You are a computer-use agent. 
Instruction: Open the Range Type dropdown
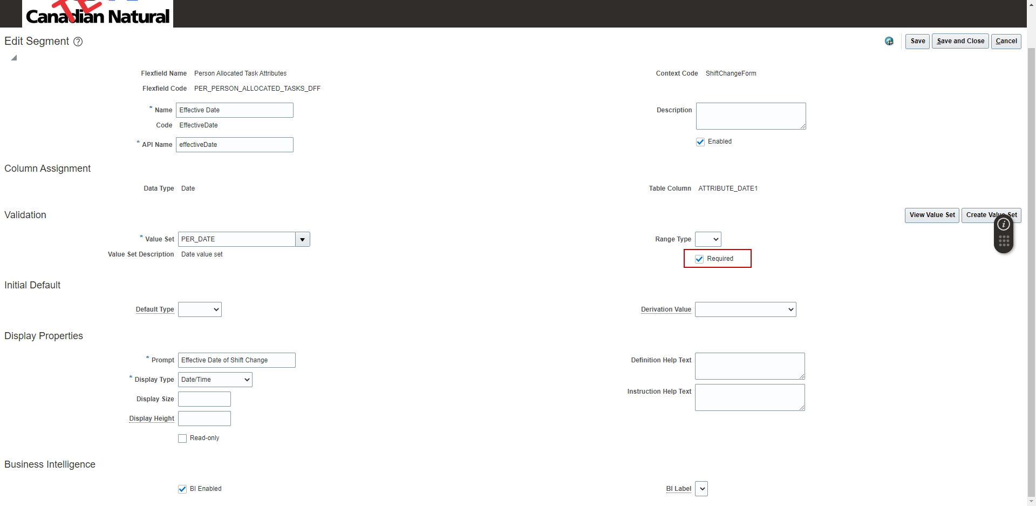click(707, 239)
